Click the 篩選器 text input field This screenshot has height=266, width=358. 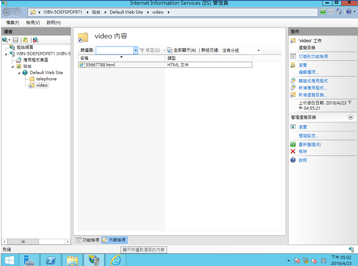pyautogui.click(x=115, y=51)
